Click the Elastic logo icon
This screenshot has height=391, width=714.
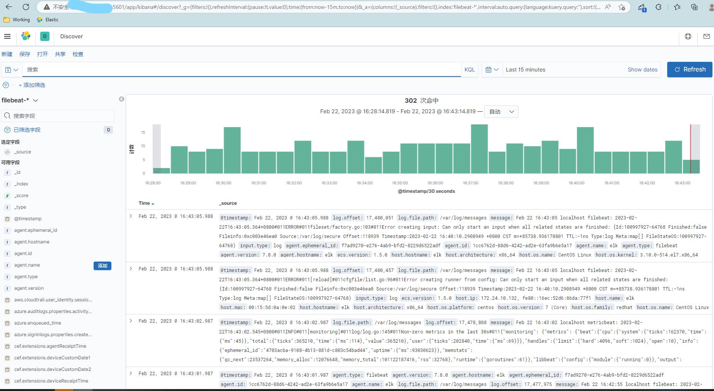(26, 36)
